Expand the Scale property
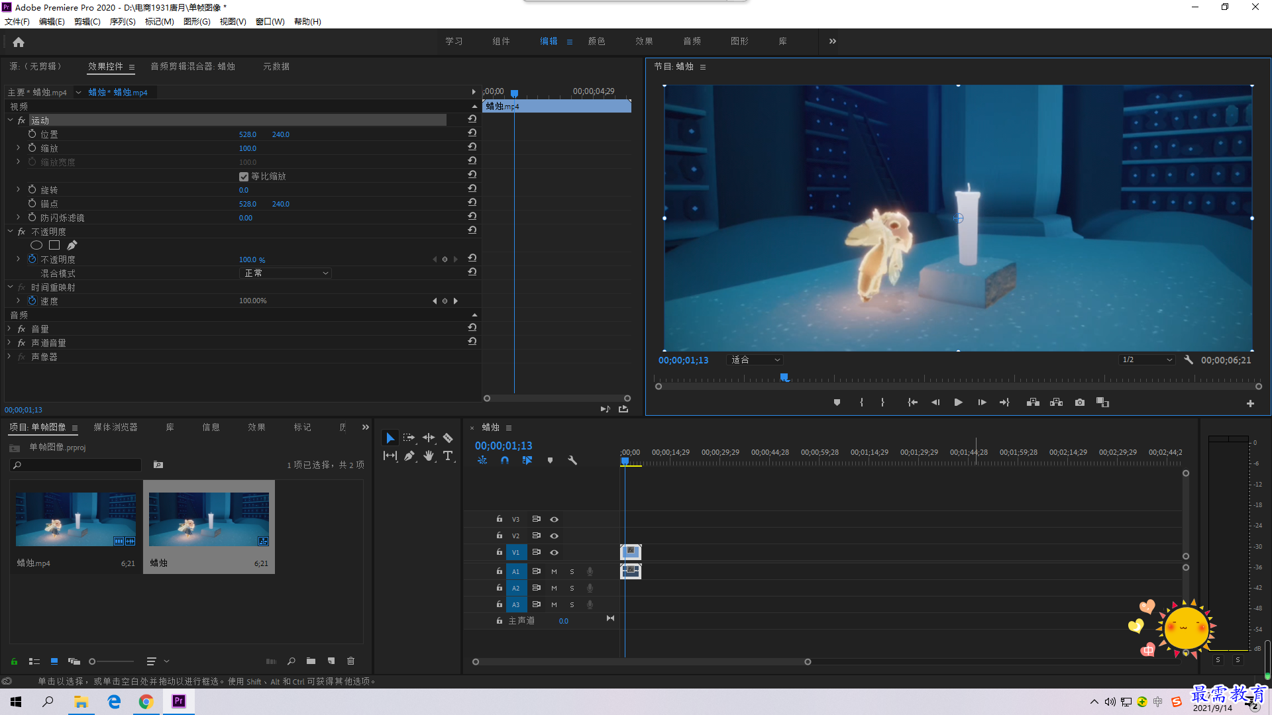The image size is (1272, 715). click(x=19, y=148)
